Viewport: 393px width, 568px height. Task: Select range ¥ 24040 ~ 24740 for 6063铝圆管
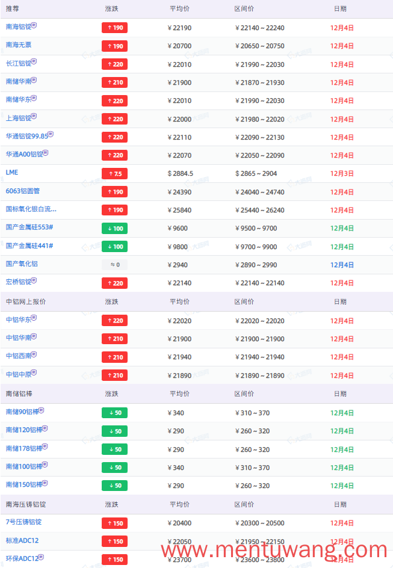tap(260, 193)
